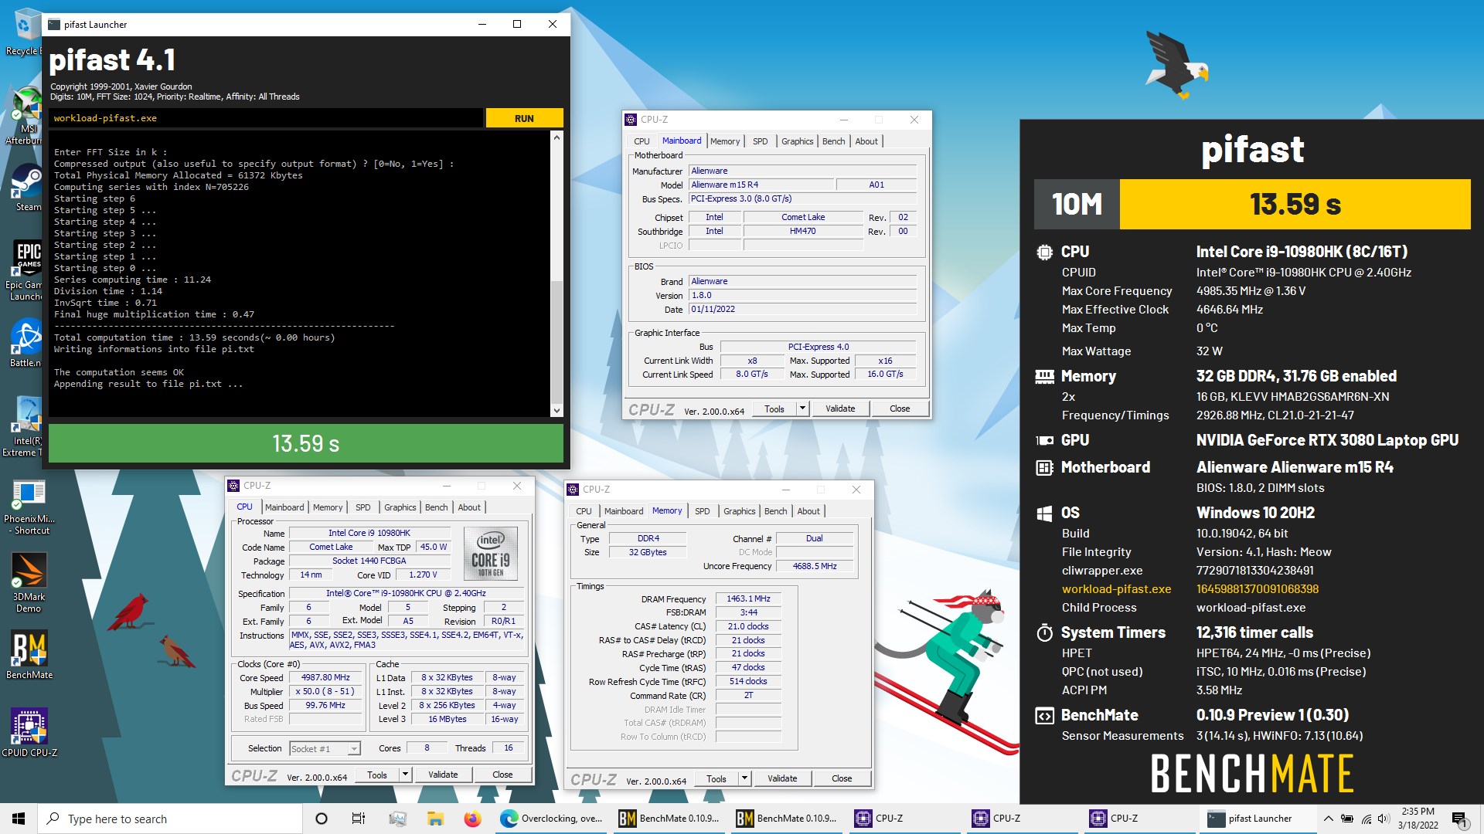The height and width of the screenshot is (834, 1484).
Task: Open the Socket #1 selection dropdown
Action: coord(325,748)
